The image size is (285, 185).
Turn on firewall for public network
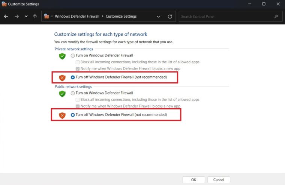(x=73, y=93)
